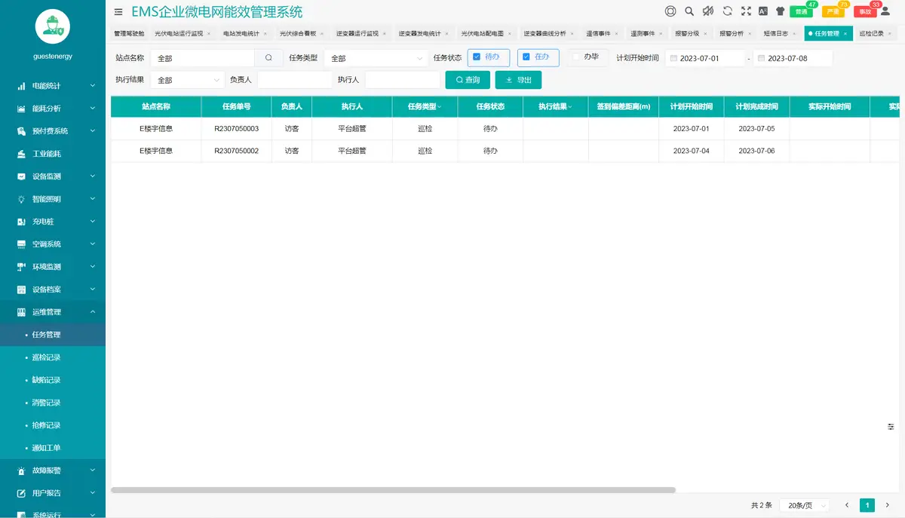Enable the 办毕 status checkbox
905x518 pixels.
578,57
